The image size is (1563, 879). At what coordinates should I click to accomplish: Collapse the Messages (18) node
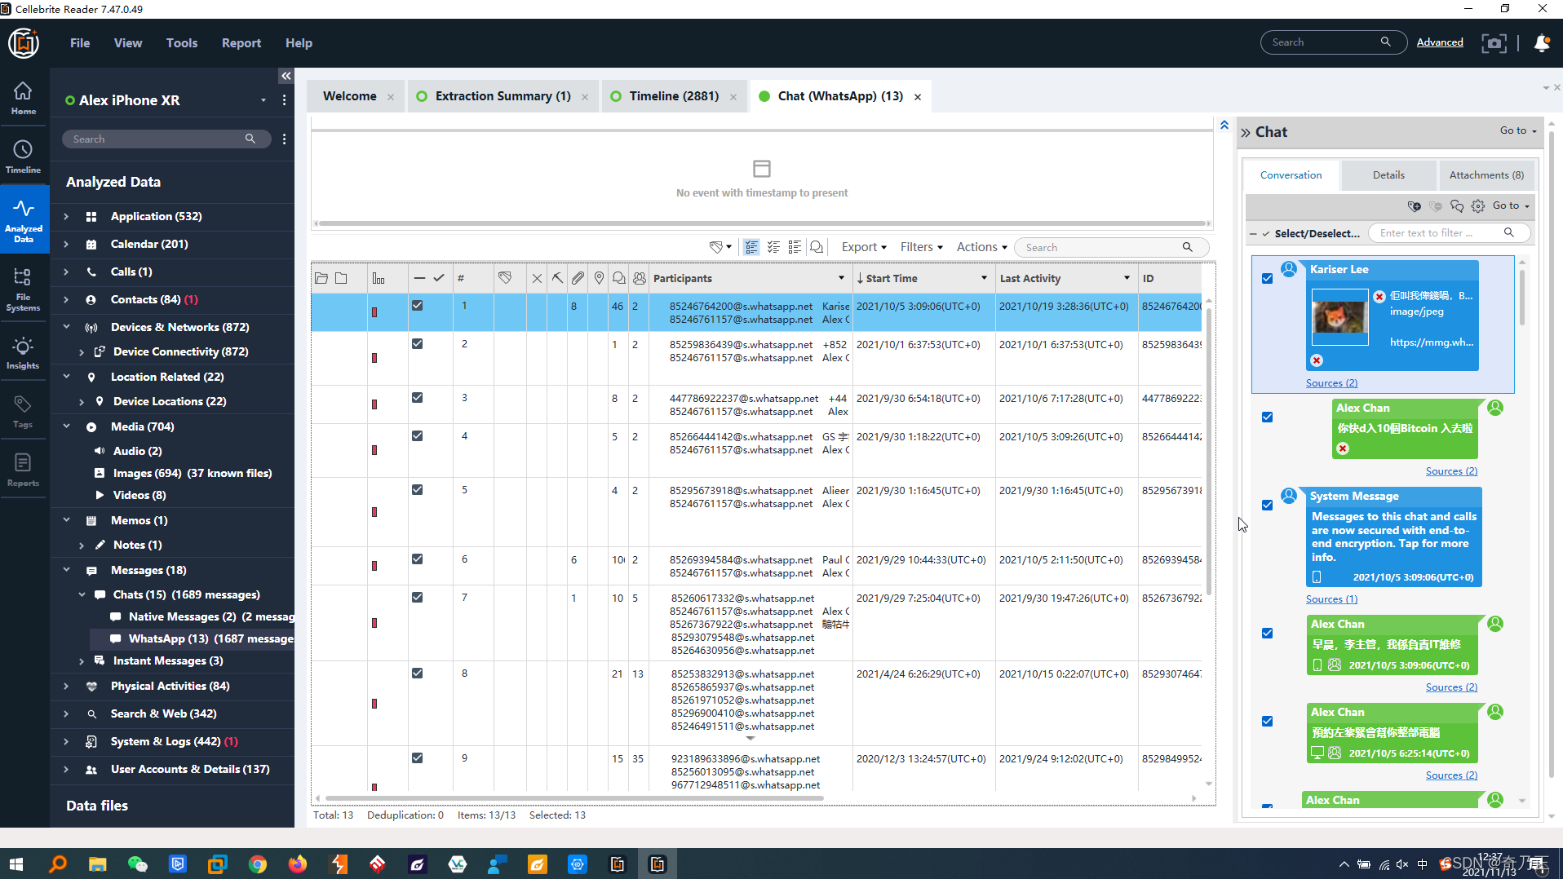pyautogui.click(x=66, y=570)
